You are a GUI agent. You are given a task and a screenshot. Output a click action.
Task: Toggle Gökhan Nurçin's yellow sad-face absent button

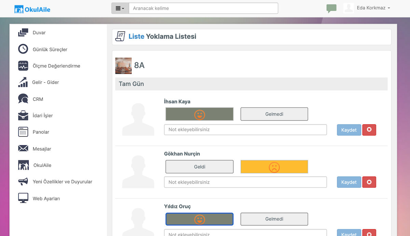tap(274, 167)
